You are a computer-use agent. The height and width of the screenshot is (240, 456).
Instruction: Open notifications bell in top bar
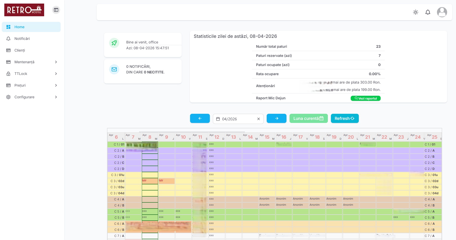428,12
